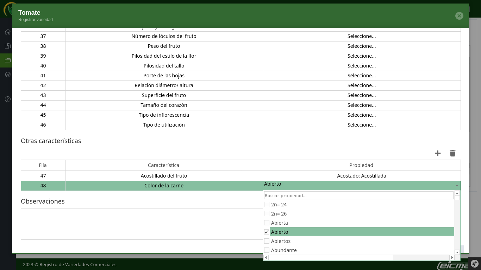Click the documents icon in sidebar
The height and width of the screenshot is (270, 481).
coord(7,46)
